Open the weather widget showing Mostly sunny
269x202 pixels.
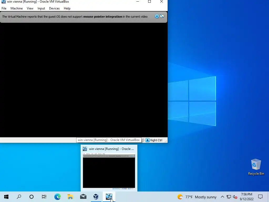click(x=197, y=197)
